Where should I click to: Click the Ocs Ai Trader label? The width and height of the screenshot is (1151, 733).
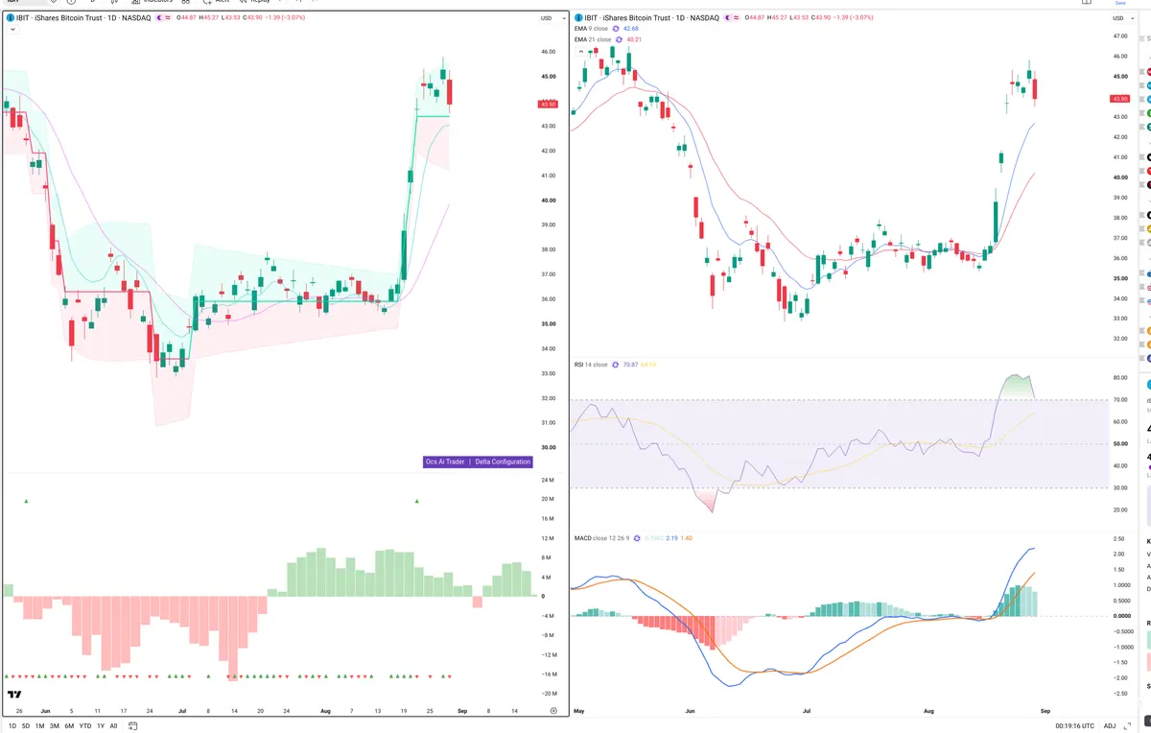tap(445, 461)
